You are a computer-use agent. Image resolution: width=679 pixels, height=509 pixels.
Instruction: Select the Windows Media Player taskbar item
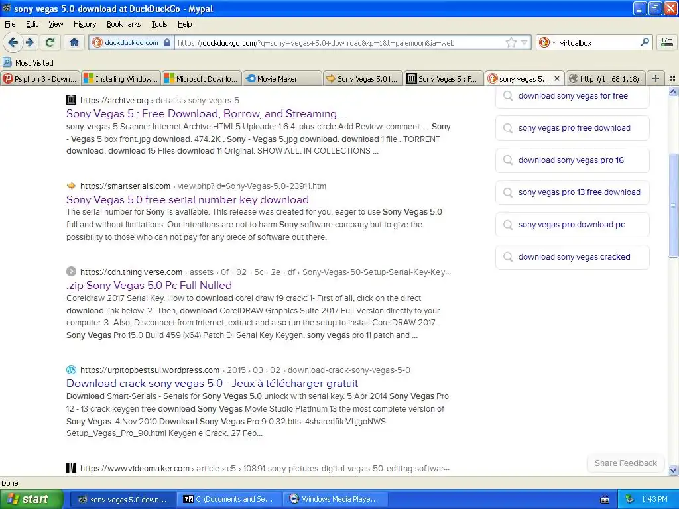coord(335,499)
